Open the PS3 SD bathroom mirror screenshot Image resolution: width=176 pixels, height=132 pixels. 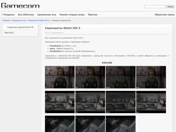[x=121, y=77]
